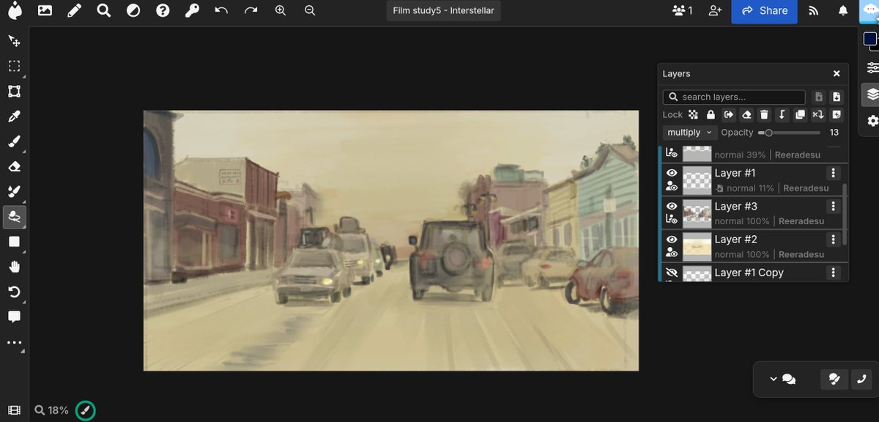879x422 pixels.
Task: Open Layer #2 options kebab menu
Action: coord(833,240)
